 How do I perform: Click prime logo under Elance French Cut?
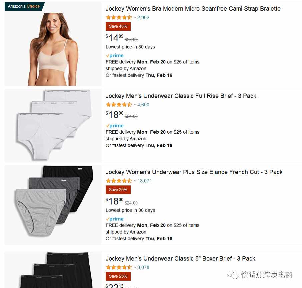(115, 219)
